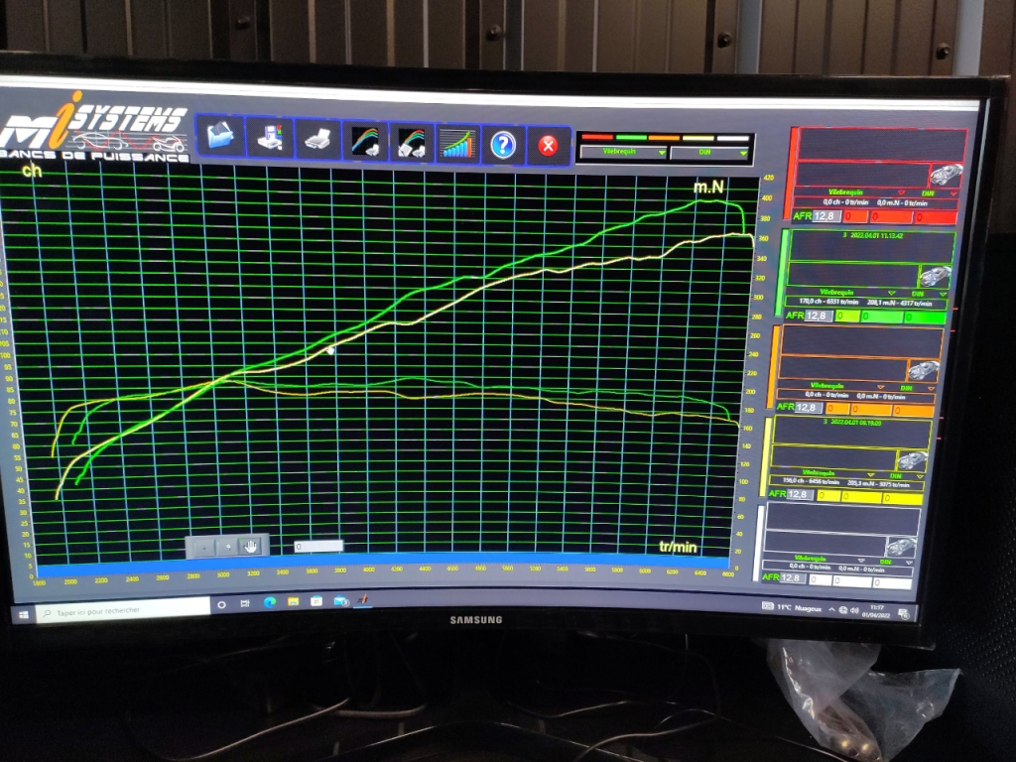
Task: Select the green run titled 2022.04.01 11.13.42
Action: click(871, 236)
